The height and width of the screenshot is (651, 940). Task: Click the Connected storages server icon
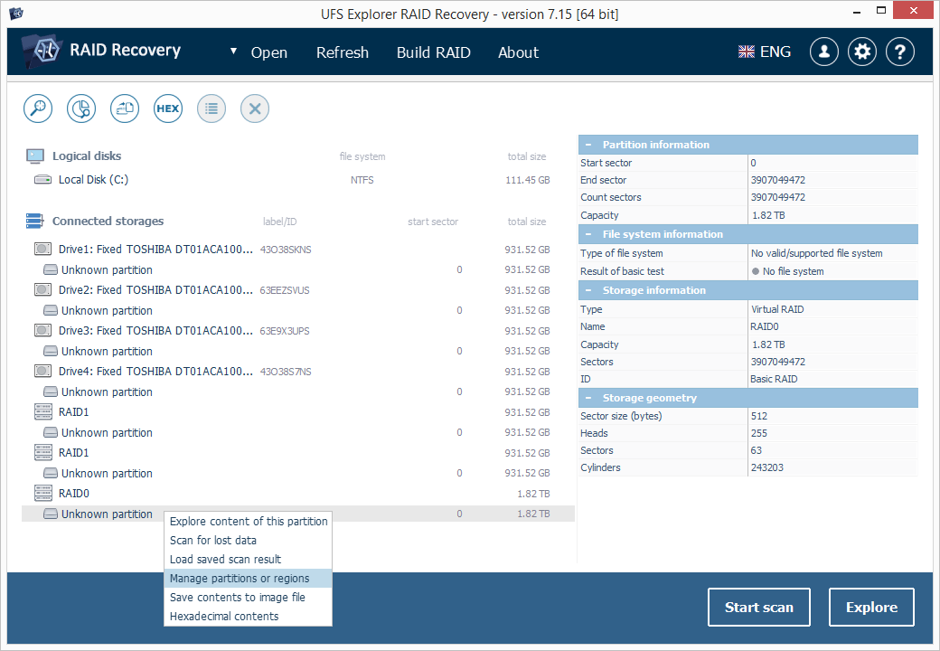(34, 222)
